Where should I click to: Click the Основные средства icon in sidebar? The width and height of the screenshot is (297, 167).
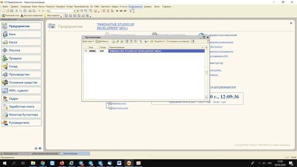click(x=5, y=83)
